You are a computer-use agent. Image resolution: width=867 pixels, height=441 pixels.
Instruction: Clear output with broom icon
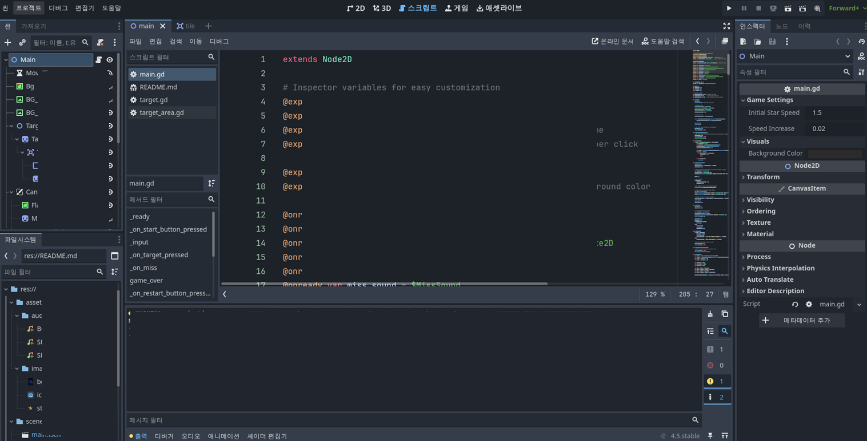click(x=710, y=314)
